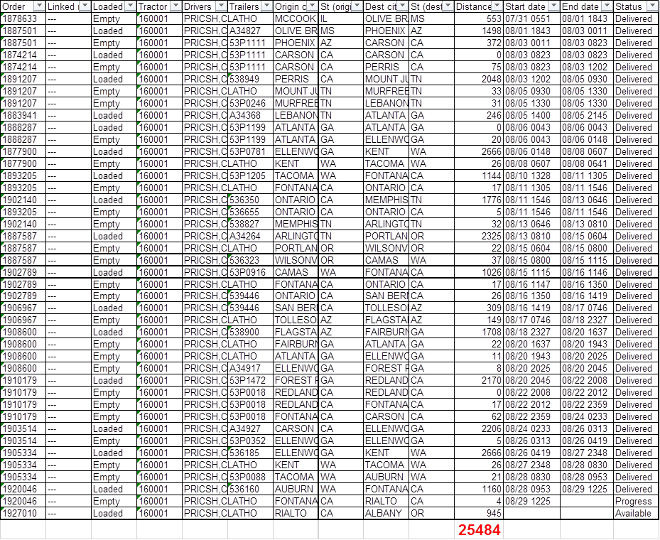The image size is (660, 540).
Task: Click end date 08/18 2327
Action: pos(587,320)
